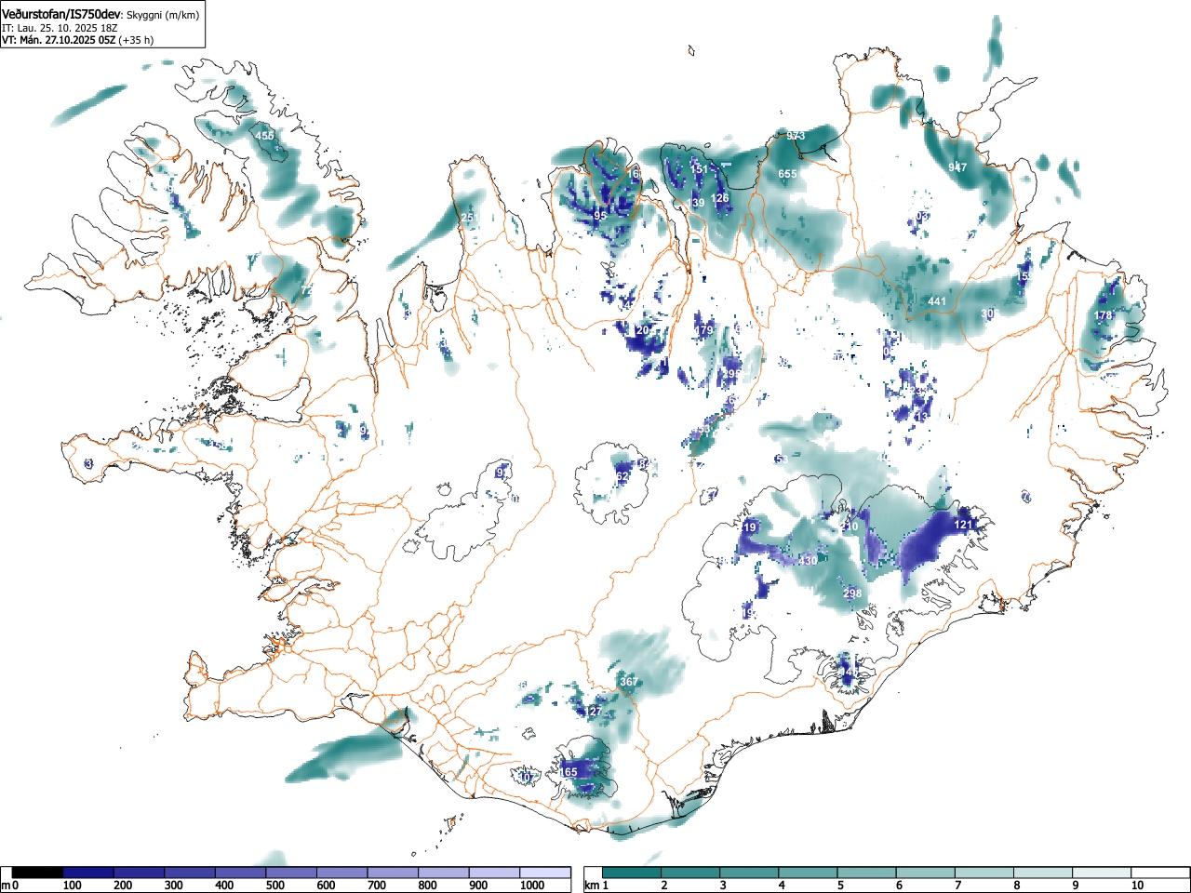
Task: Click the 'km' unit label of the kilometre legend
Action: (x=592, y=886)
